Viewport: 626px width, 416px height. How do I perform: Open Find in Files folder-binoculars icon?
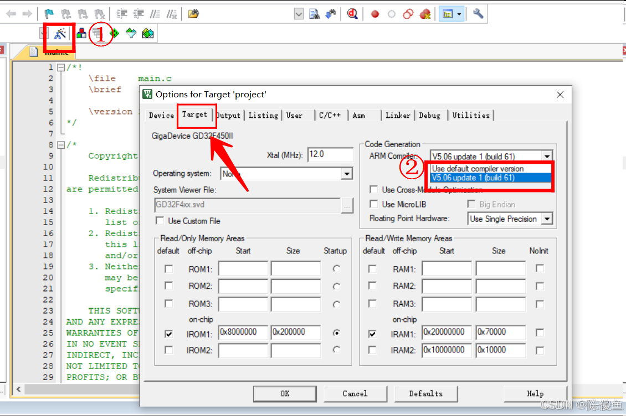(194, 14)
